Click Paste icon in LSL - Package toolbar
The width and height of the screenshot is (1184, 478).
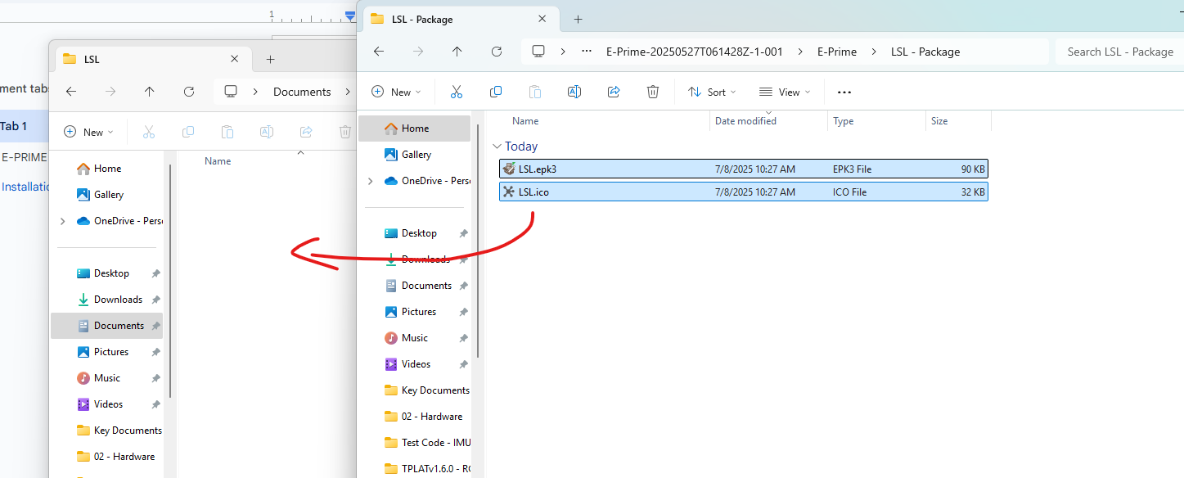pyautogui.click(x=535, y=92)
